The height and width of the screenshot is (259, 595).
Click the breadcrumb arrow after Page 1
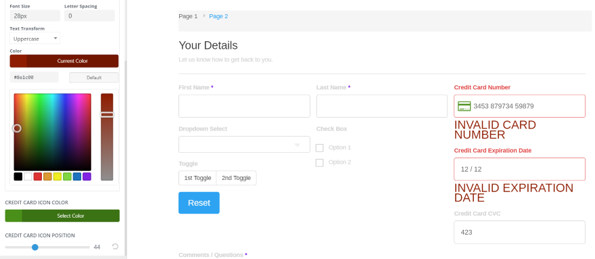[x=204, y=16]
